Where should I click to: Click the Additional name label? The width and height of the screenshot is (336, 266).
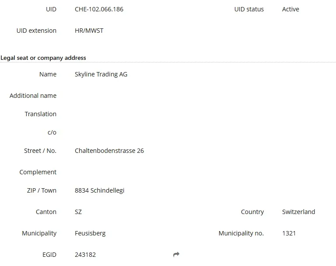click(33, 96)
